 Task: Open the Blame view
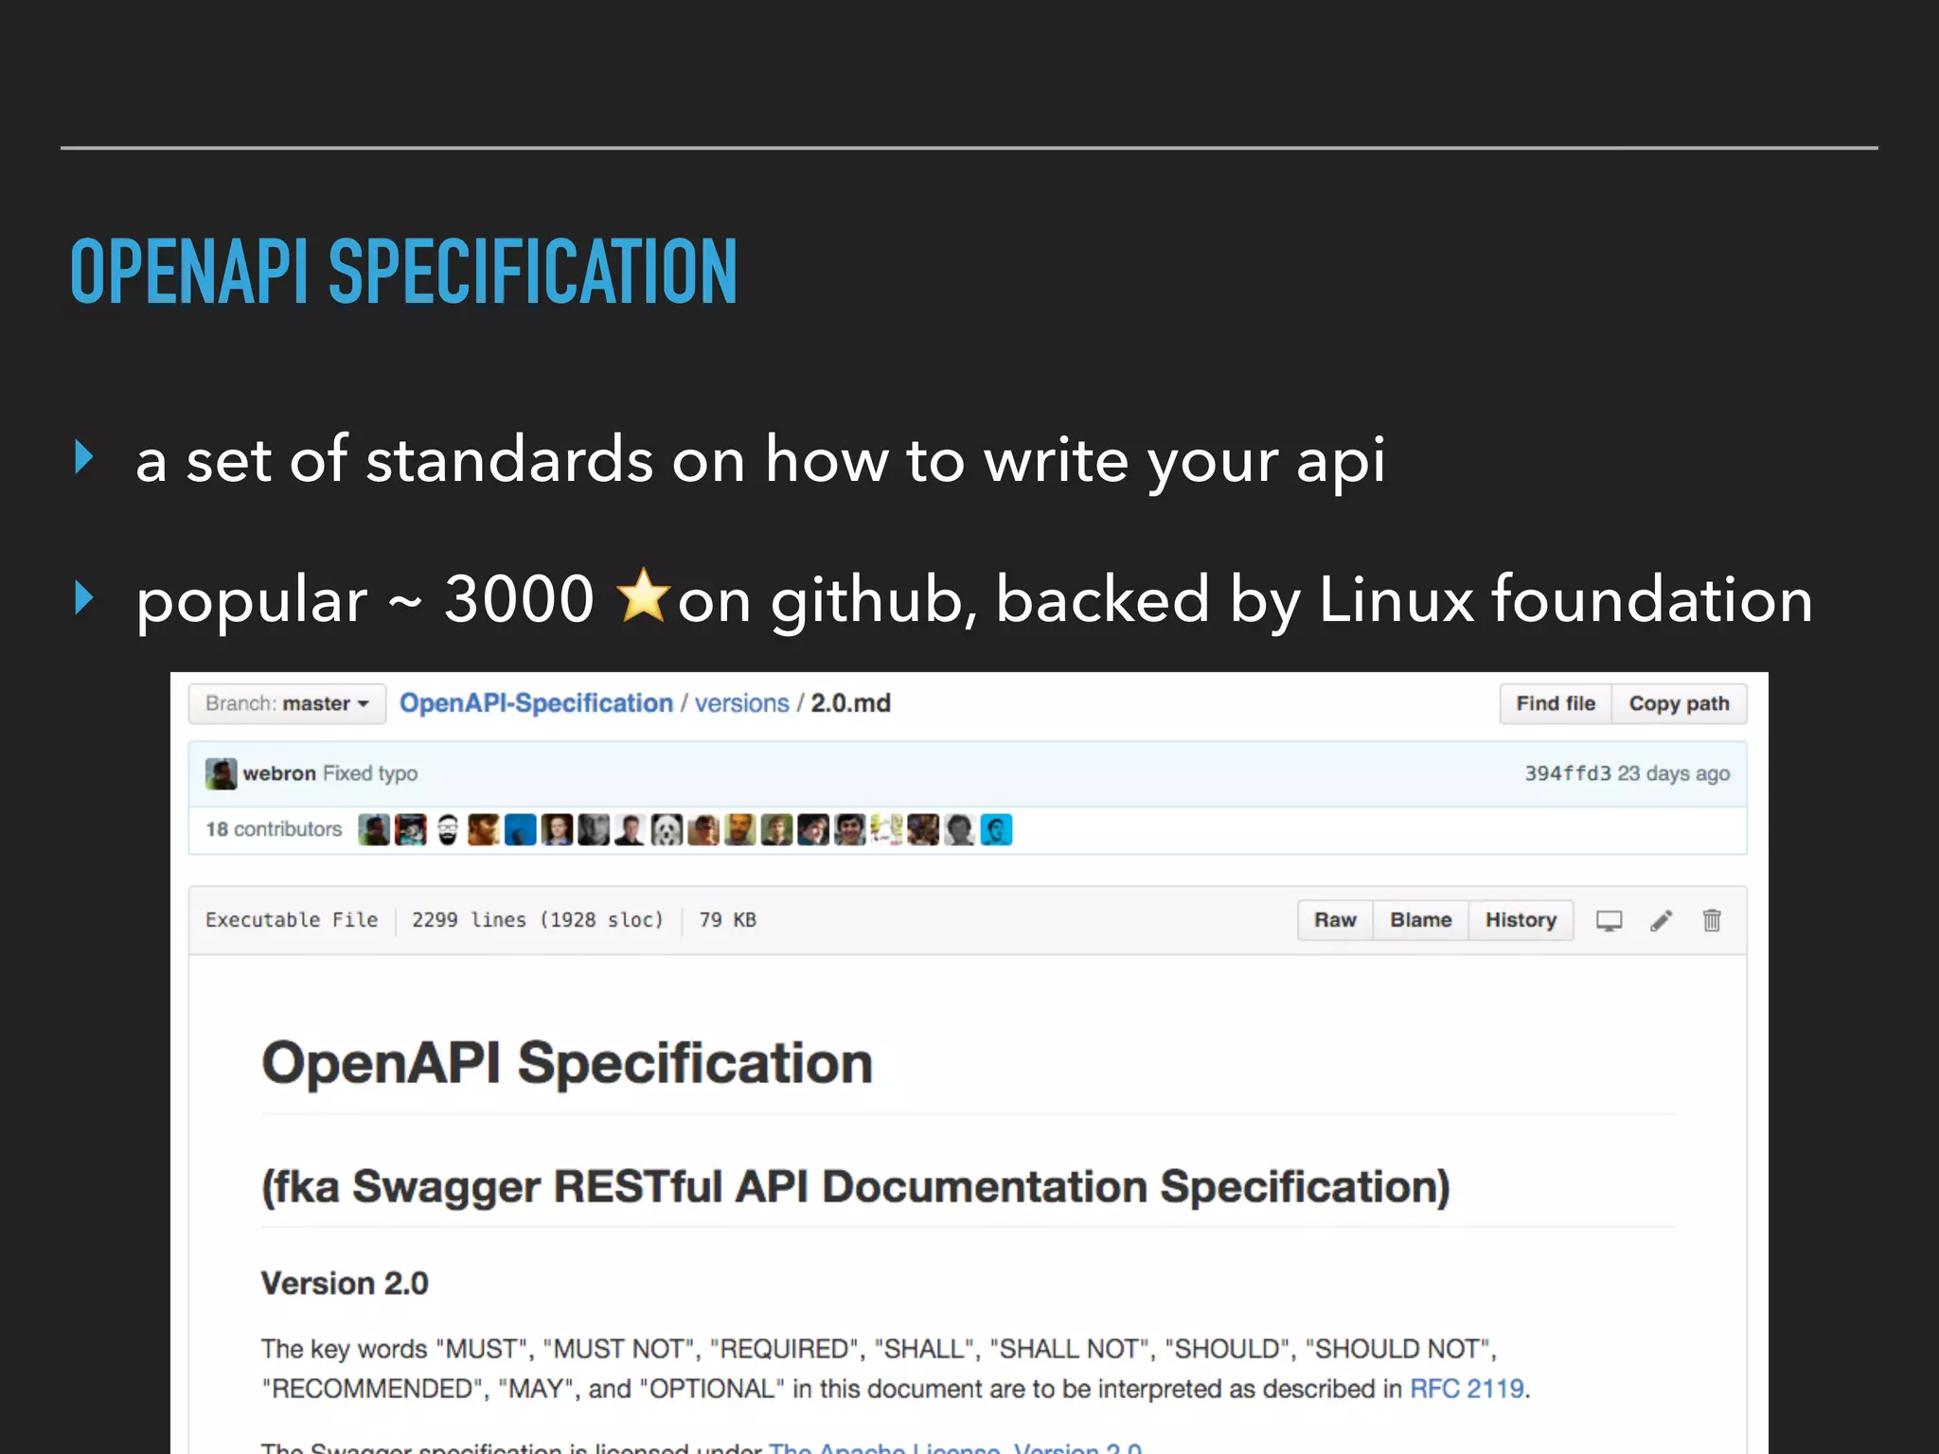click(1420, 920)
